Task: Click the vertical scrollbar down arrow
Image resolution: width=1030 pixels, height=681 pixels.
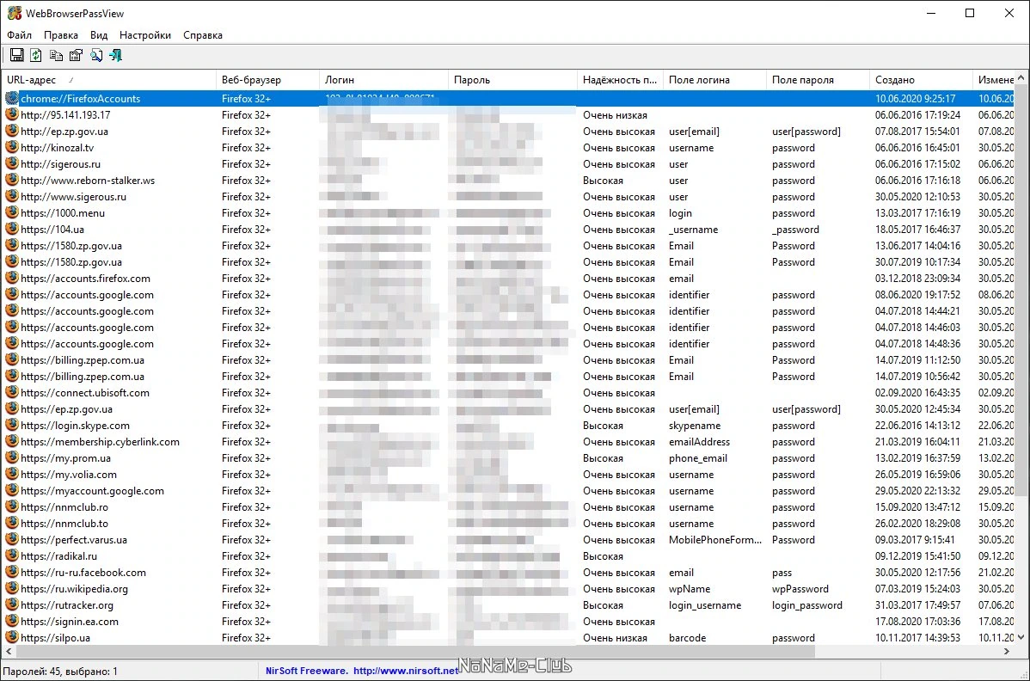Action: coord(1021,637)
